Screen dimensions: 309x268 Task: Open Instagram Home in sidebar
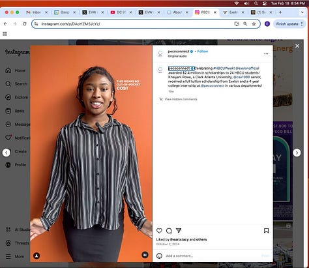coord(15,70)
